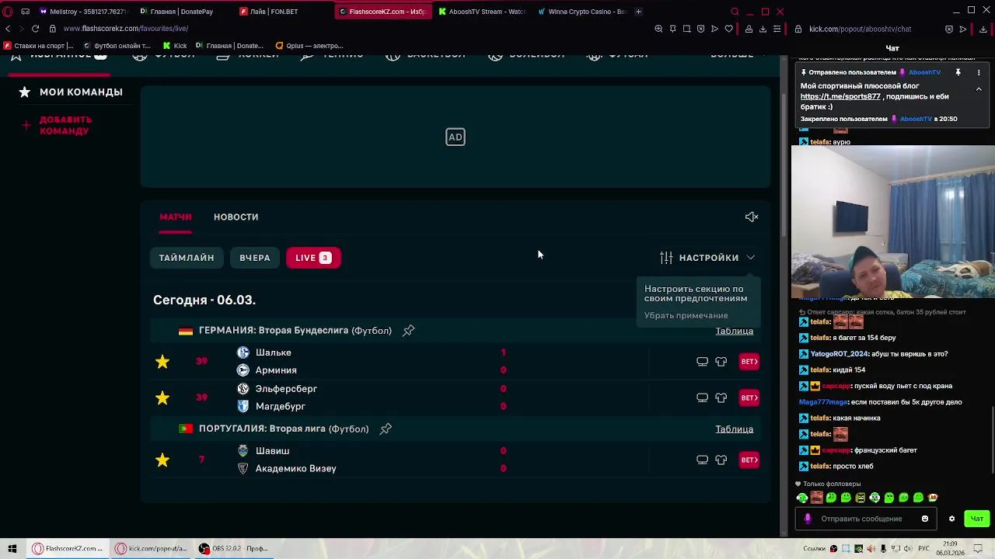The image size is (995, 559).
Task: Click the AD placeholder banner
Action: coord(456,137)
